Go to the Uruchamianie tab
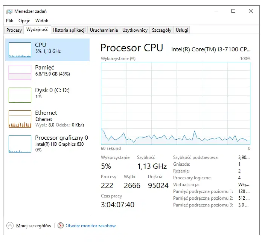 [104, 30]
